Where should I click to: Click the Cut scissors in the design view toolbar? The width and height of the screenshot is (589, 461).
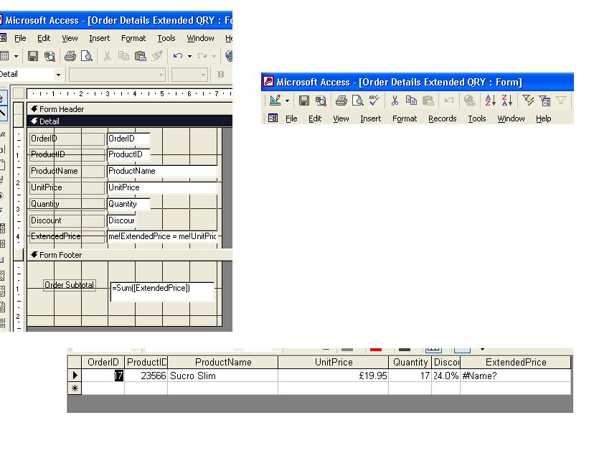click(107, 57)
